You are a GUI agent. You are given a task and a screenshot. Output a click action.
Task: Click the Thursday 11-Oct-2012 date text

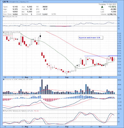coord(107,4)
